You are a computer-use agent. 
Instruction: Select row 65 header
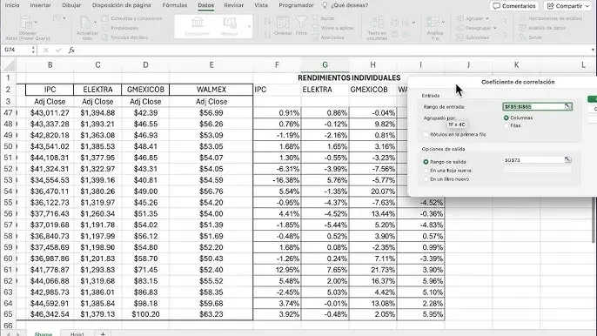click(x=8, y=314)
